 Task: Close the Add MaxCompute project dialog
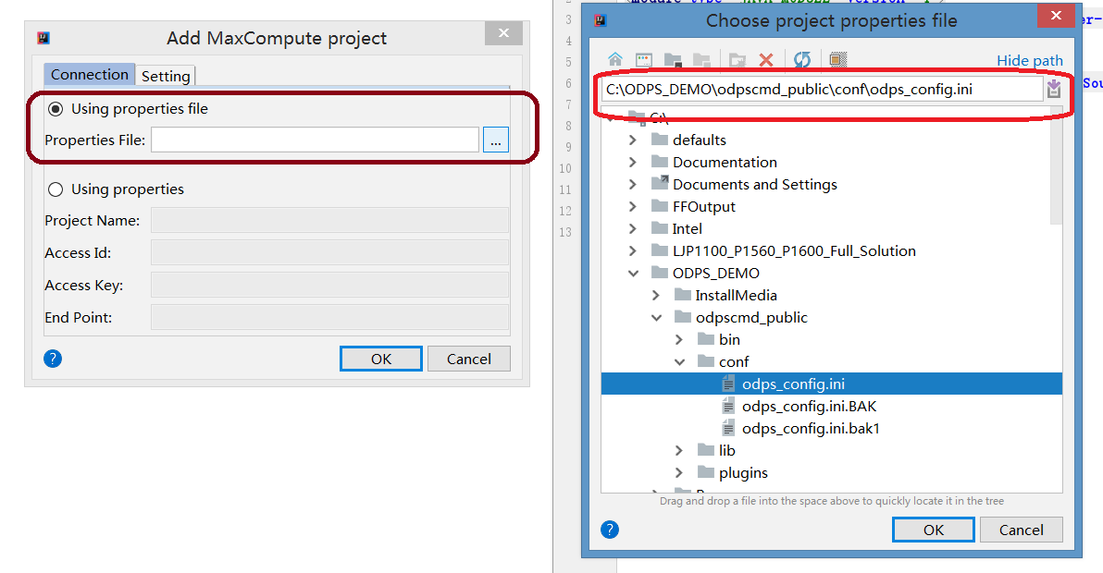(503, 33)
